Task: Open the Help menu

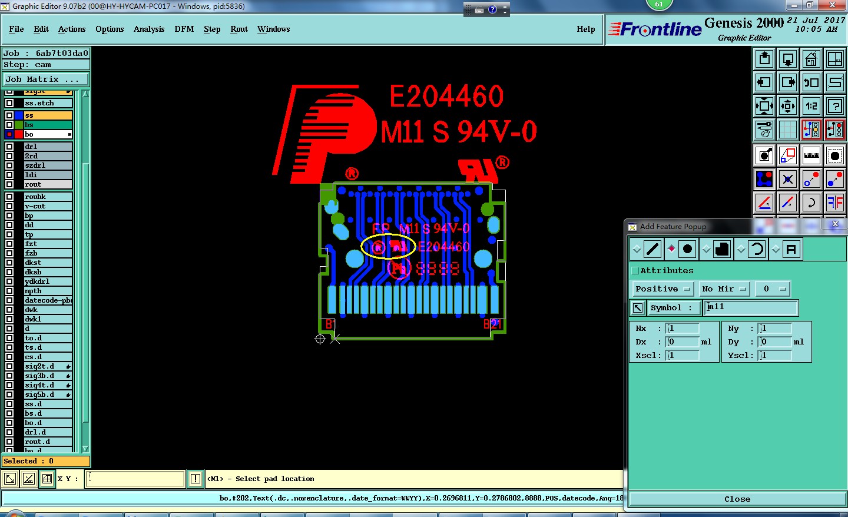Action: 586,29
